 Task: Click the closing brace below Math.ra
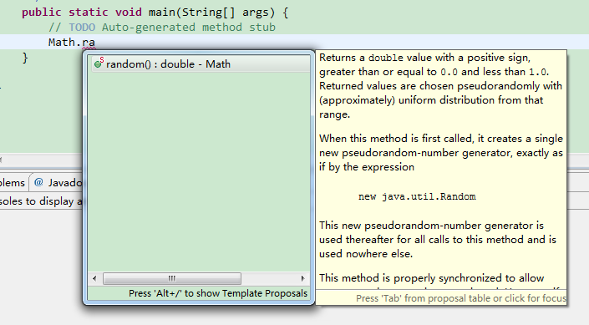(25, 58)
